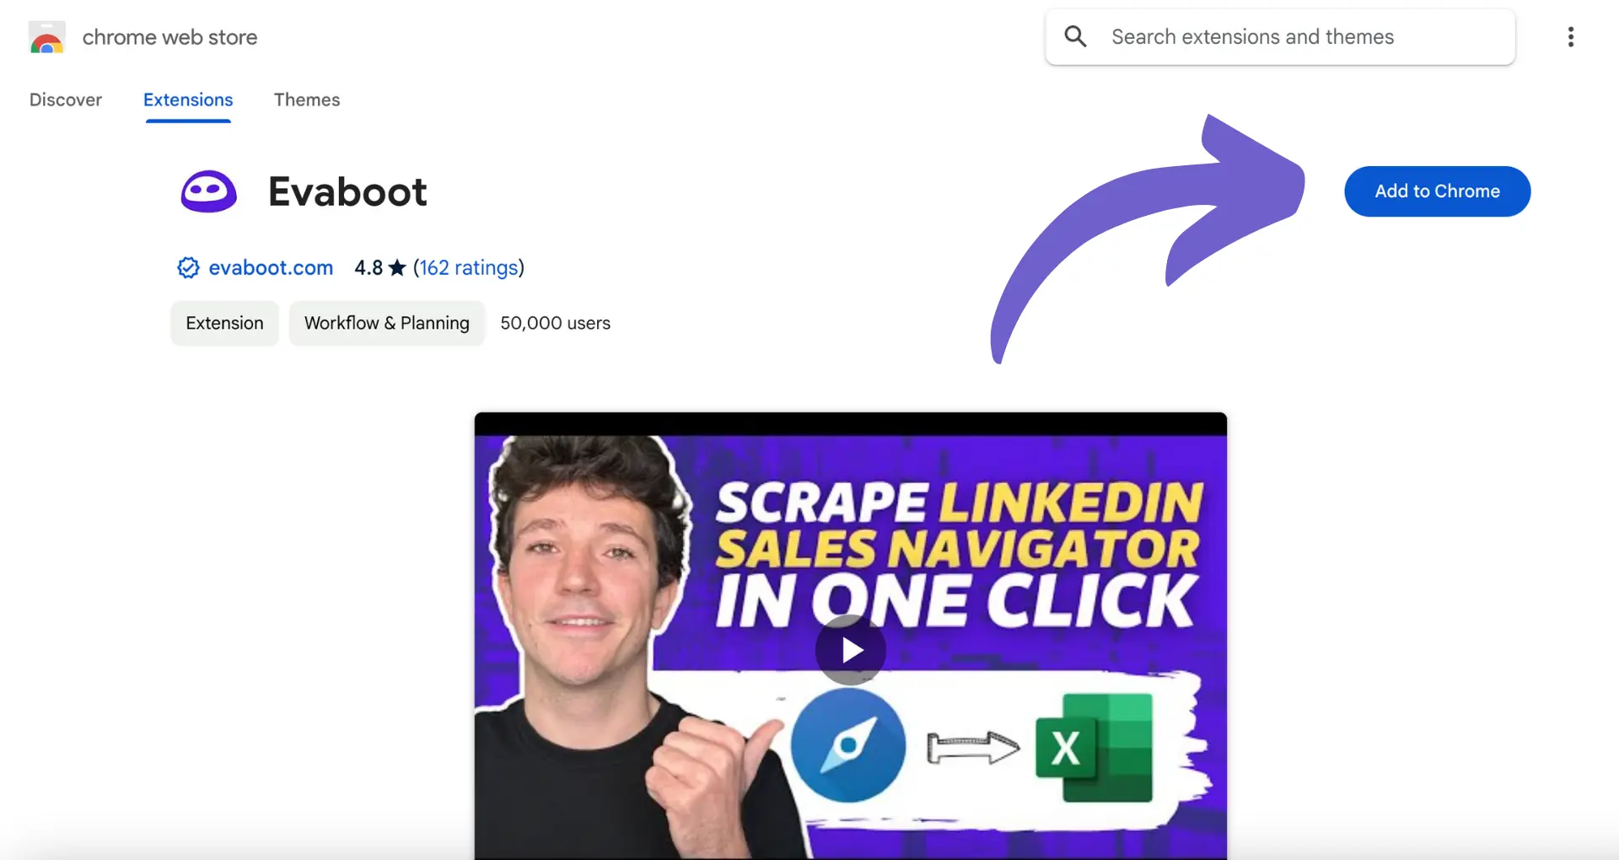Click Add to Chrome button
Image resolution: width=1619 pixels, height=860 pixels.
tap(1437, 191)
